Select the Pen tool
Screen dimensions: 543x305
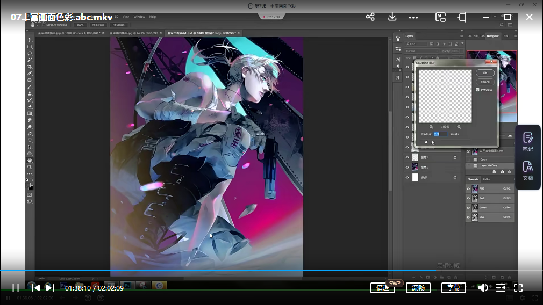(30, 134)
